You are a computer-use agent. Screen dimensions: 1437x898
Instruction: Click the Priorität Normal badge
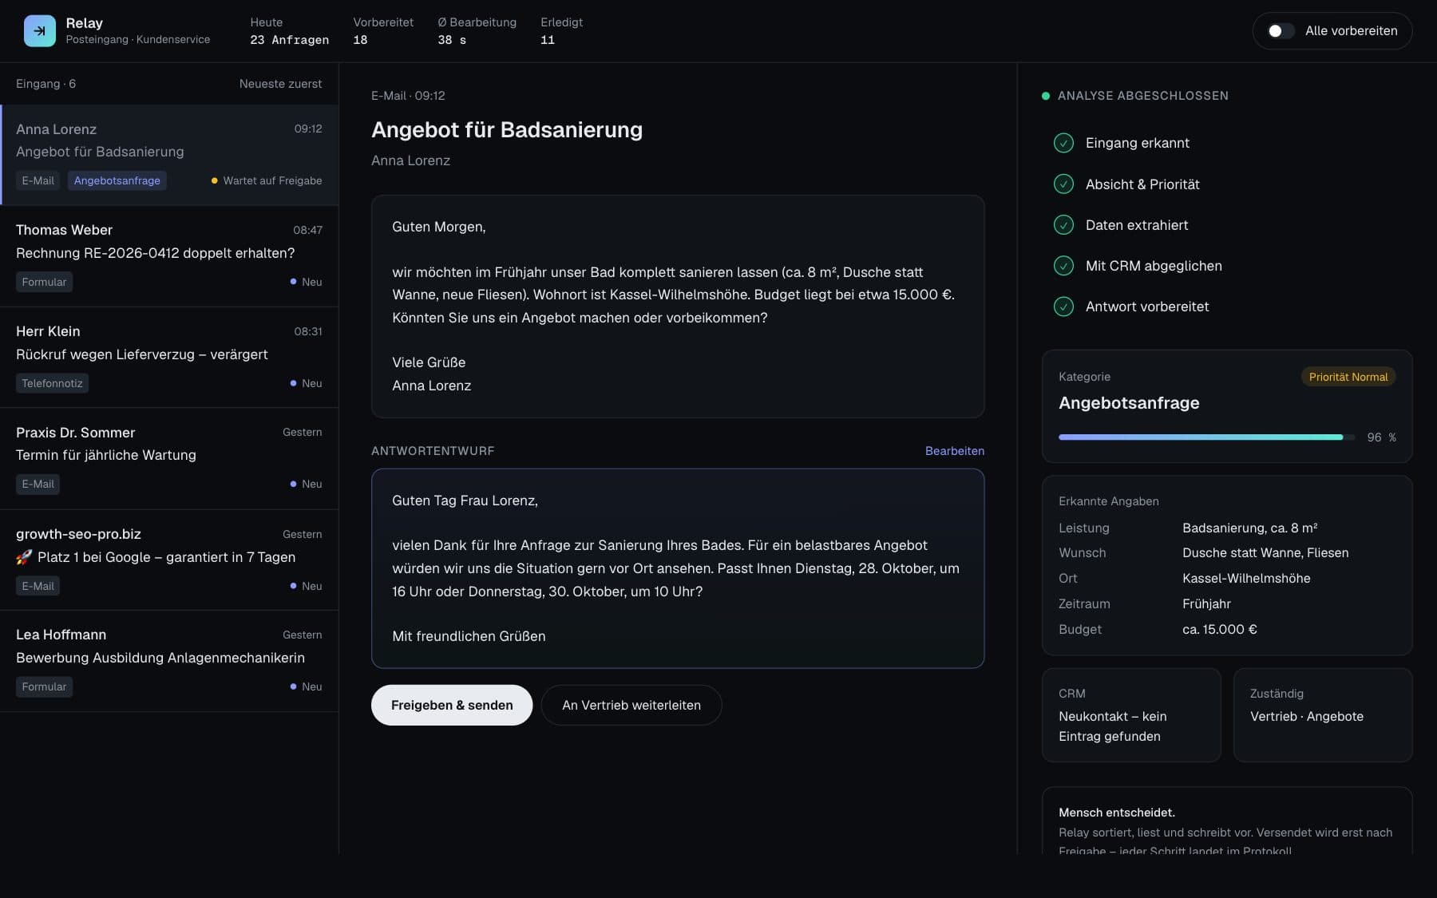1348,377
